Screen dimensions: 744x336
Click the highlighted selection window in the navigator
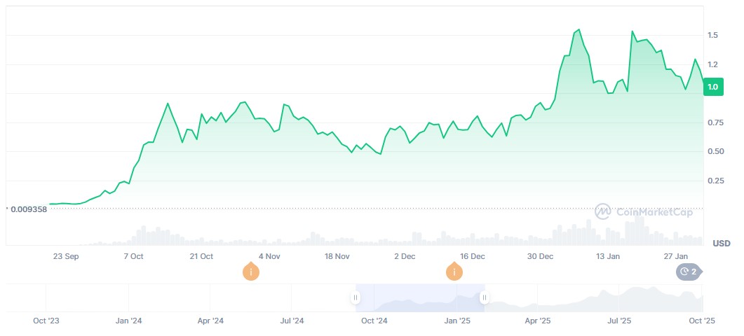pyautogui.click(x=419, y=297)
